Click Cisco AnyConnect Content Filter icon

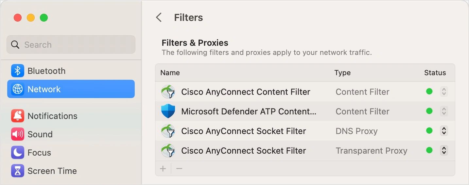coord(168,92)
